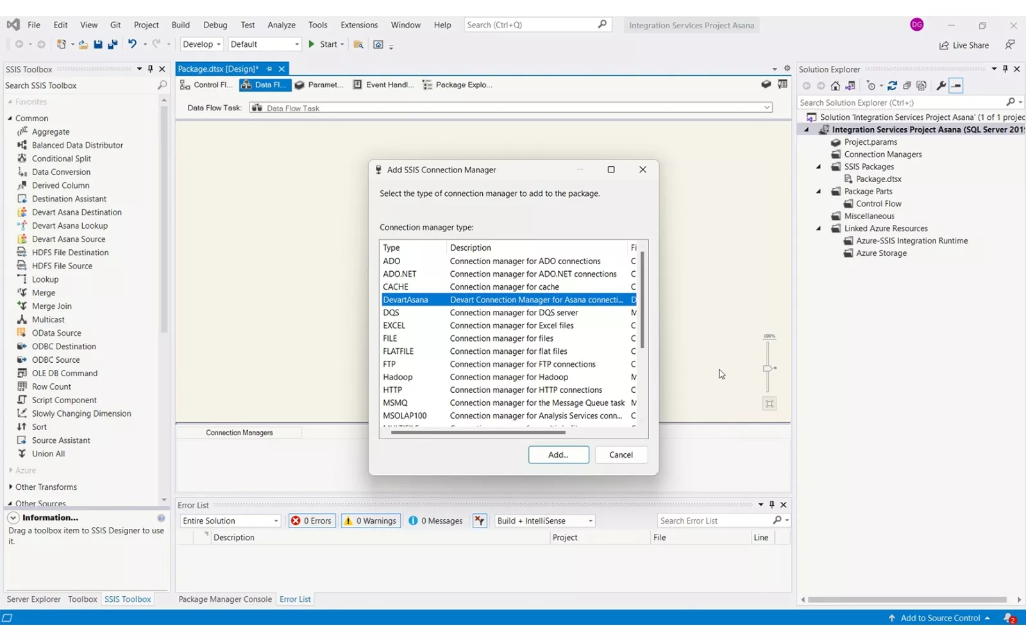Click the designer zoom slider handle
Viewport: 1026px width, 641px height.
(768, 369)
